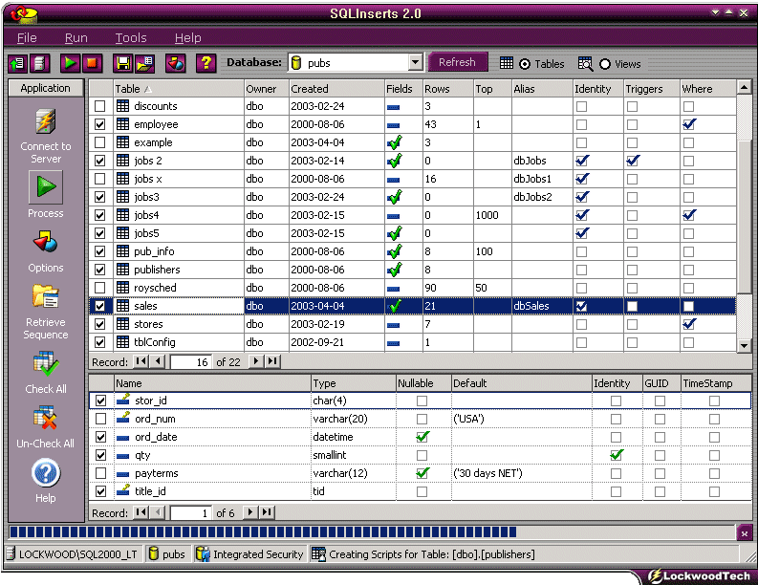The image size is (758, 585).
Task: Open the Tools menu
Action: 131,37
